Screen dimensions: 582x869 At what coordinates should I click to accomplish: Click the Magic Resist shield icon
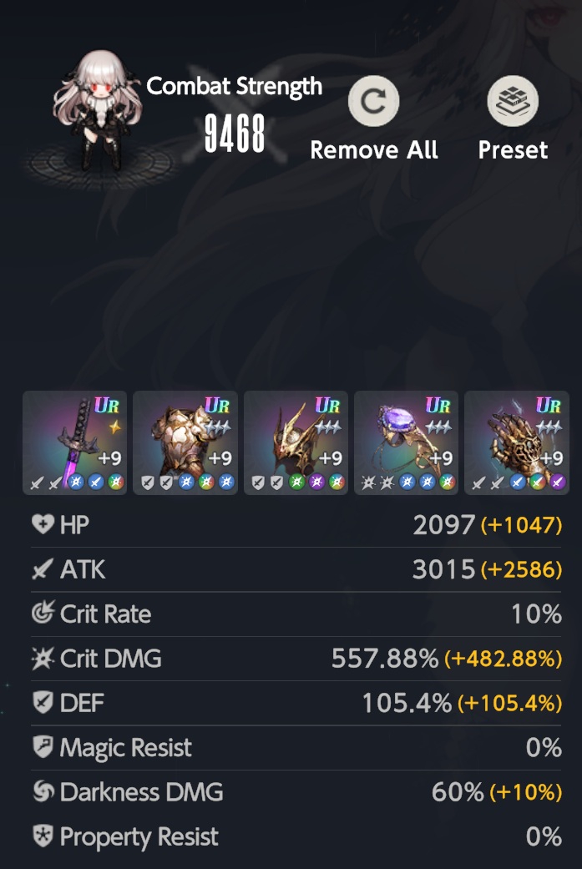tap(43, 747)
